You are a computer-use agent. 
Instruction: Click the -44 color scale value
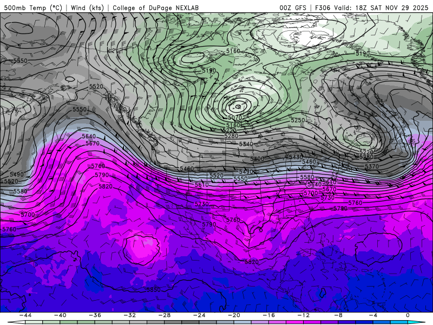pos(25,315)
